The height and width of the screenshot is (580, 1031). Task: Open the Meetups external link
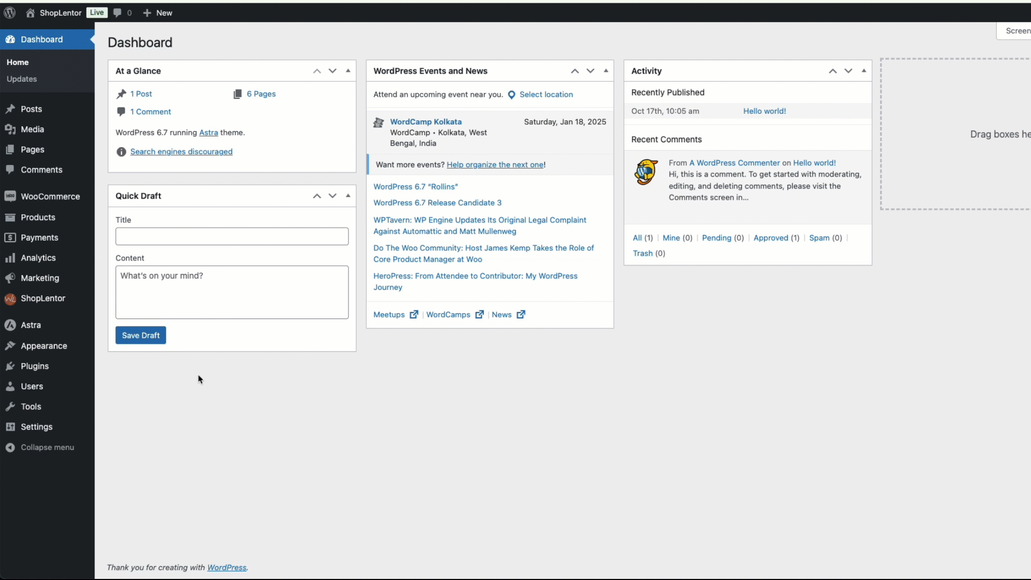point(396,315)
